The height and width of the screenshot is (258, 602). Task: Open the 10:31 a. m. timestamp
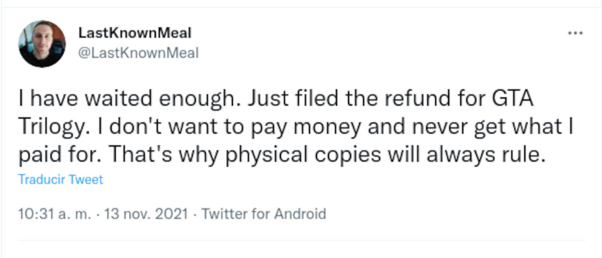tap(53, 213)
